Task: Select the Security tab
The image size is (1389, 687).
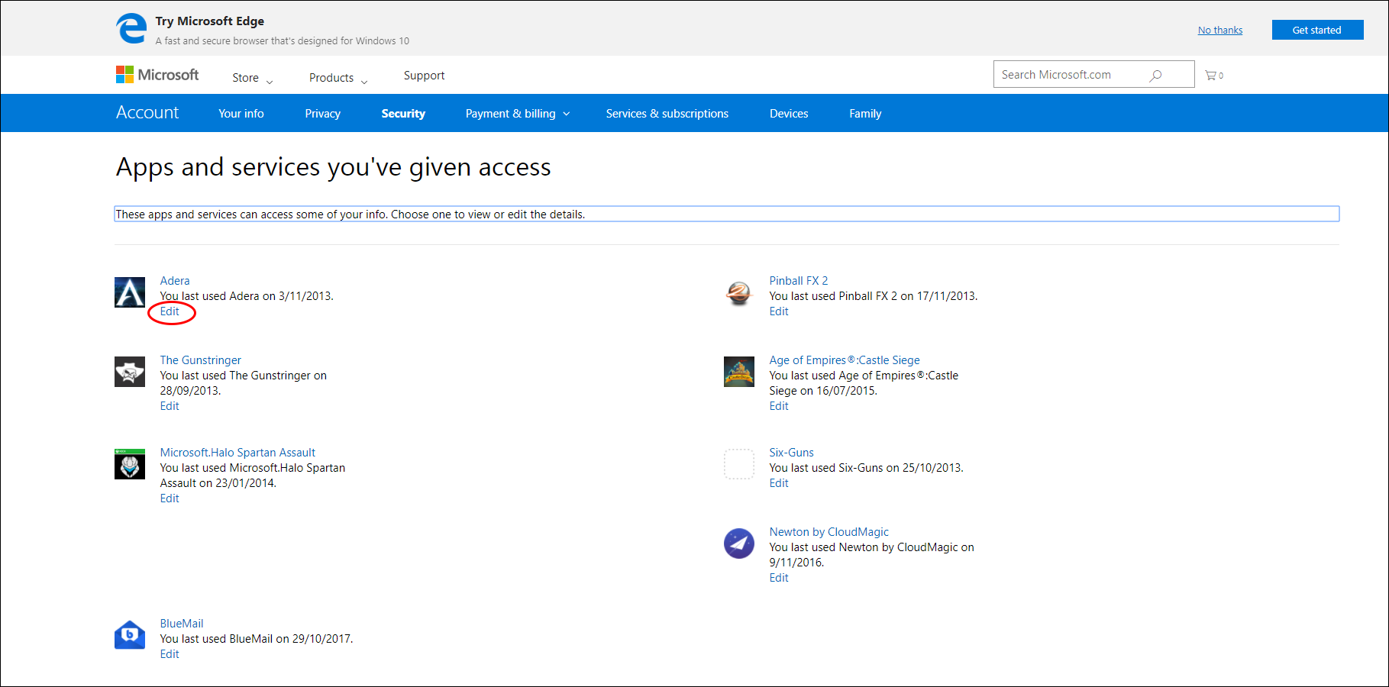Action: pyautogui.click(x=403, y=114)
